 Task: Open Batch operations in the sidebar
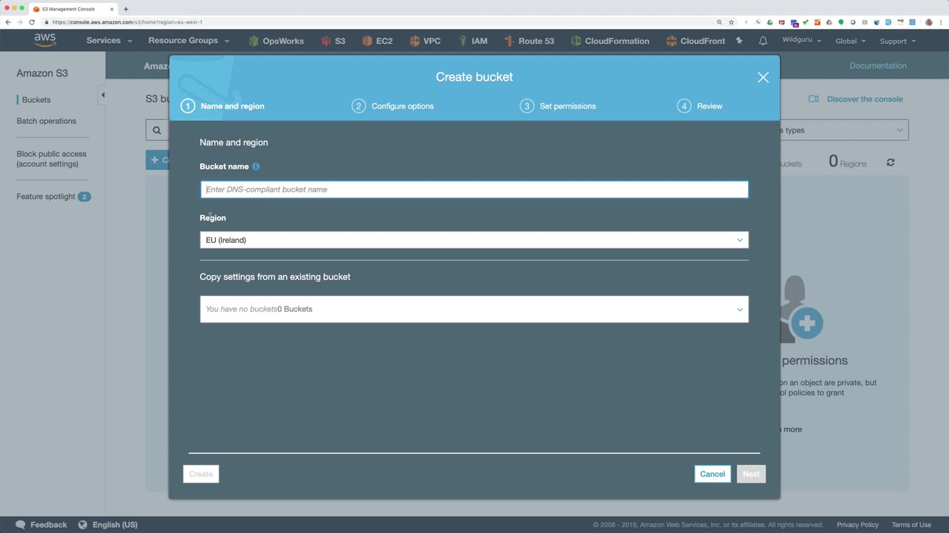(46, 121)
